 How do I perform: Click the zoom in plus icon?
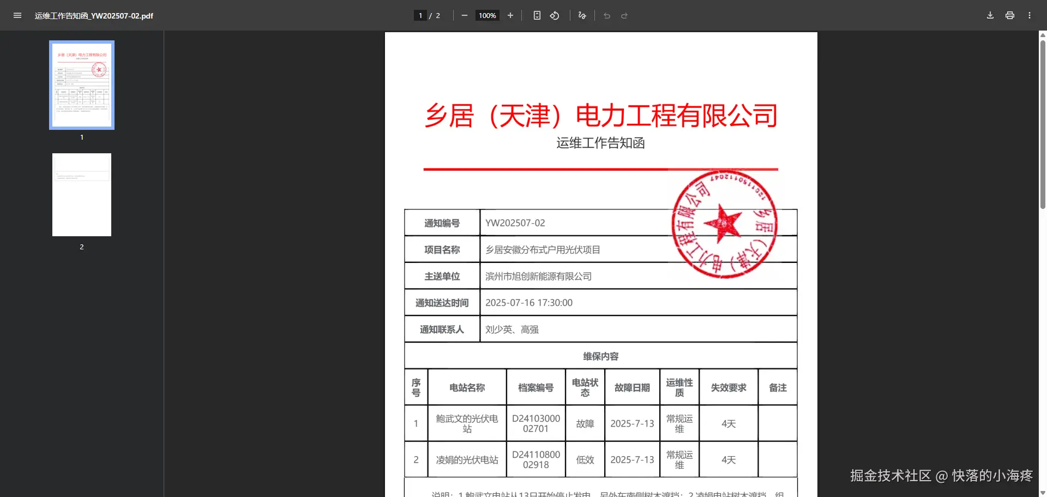(x=510, y=15)
